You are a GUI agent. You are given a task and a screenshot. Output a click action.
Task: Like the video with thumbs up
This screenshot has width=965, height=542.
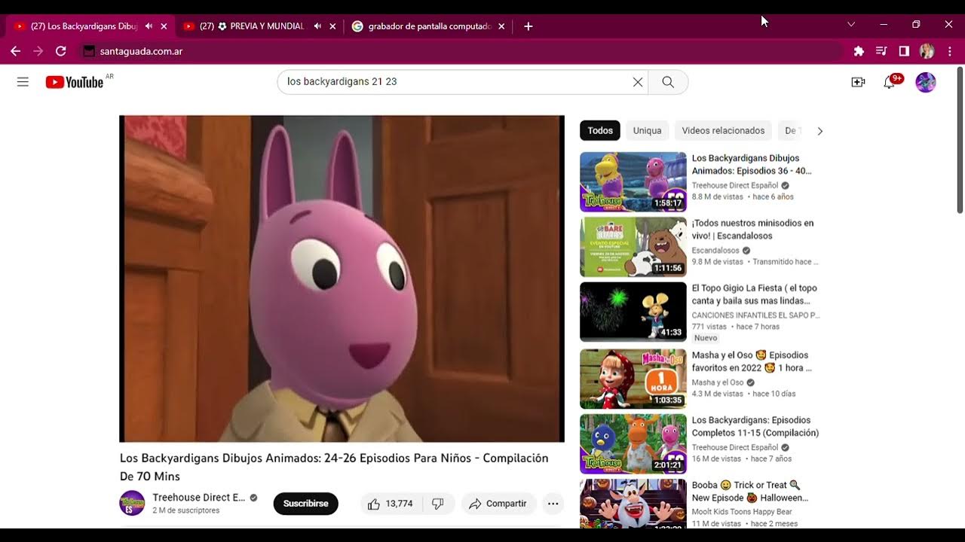click(390, 504)
